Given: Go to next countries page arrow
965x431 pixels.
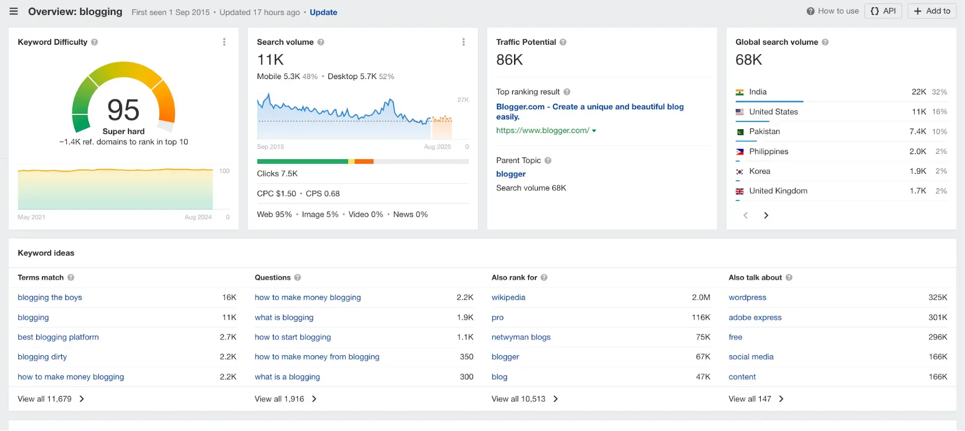Looking at the screenshot, I should click(x=766, y=215).
